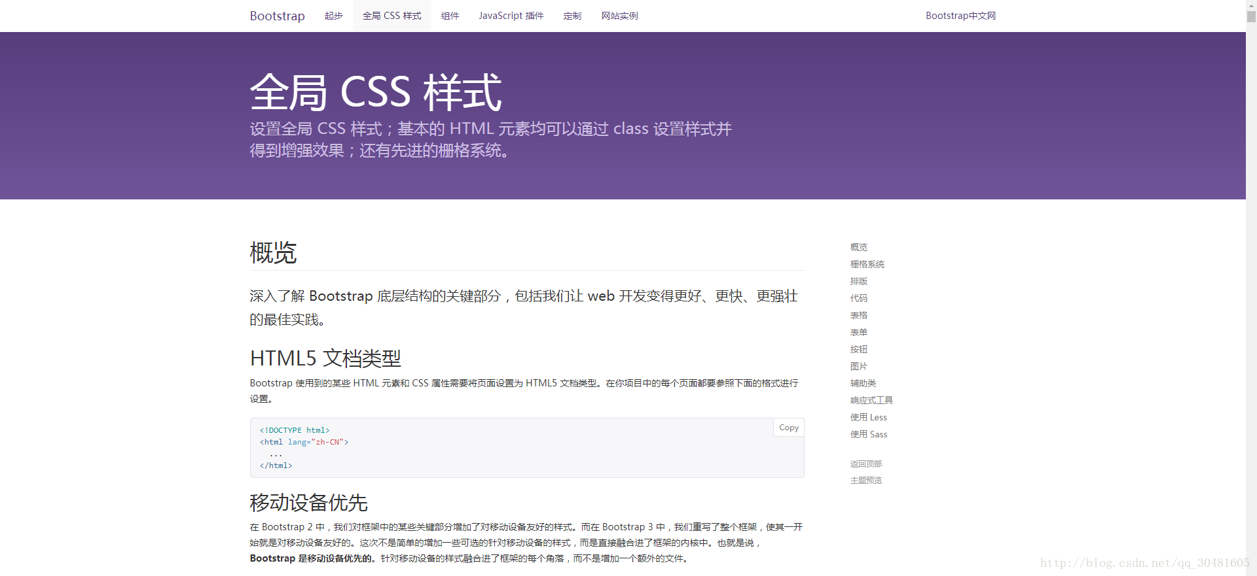Jump to 图片 section in sidebar
This screenshot has width=1257, height=576.
coord(859,366)
